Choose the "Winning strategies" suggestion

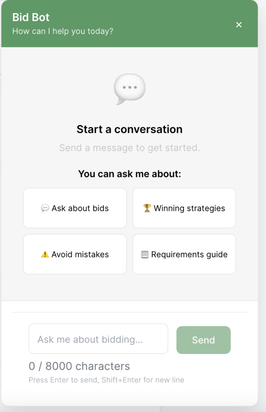pos(184,208)
